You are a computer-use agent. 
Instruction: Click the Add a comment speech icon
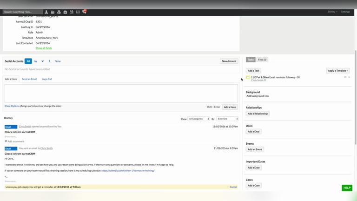coord(6,141)
